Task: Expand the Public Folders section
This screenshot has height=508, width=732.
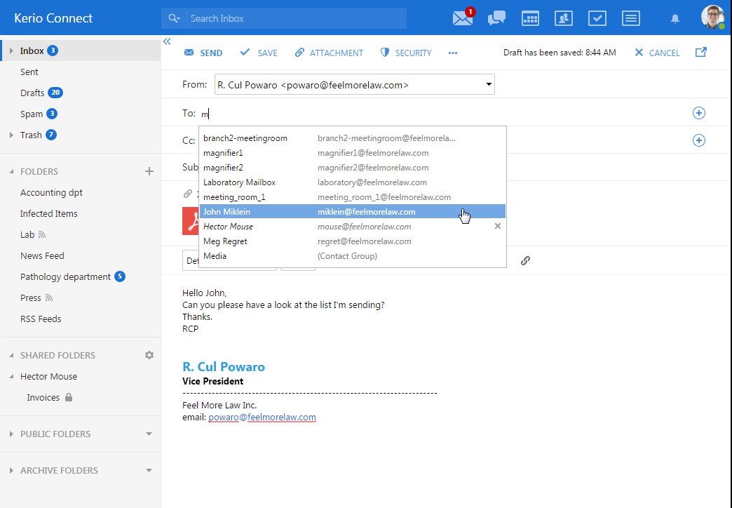Action: pyautogui.click(x=11, y=434)
